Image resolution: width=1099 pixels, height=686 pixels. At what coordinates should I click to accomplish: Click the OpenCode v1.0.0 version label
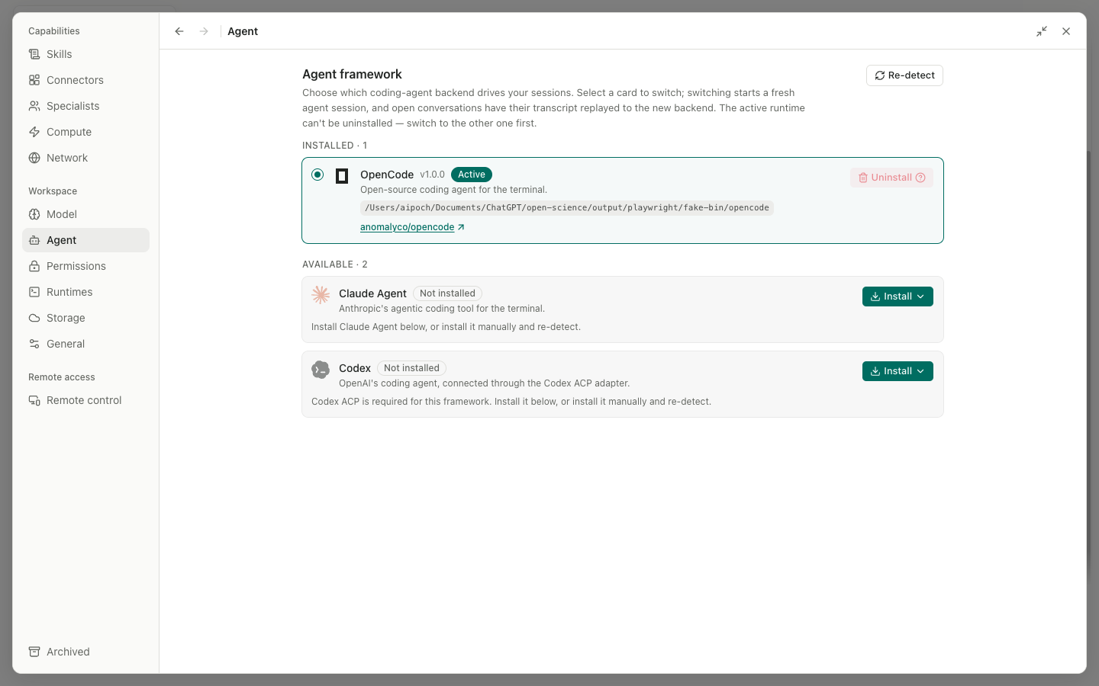click(432, 175)
